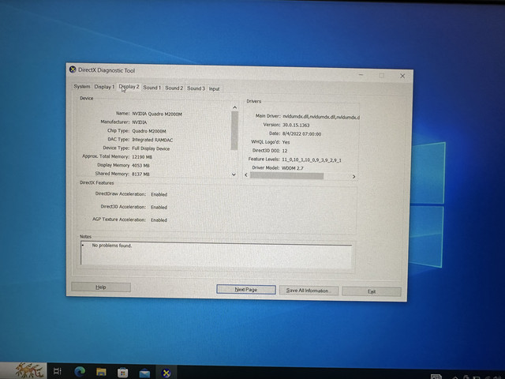This screenshot has height=379, width=505.
Task: Open Microsoft Store from the taskbar
Action: coord(123,372)
